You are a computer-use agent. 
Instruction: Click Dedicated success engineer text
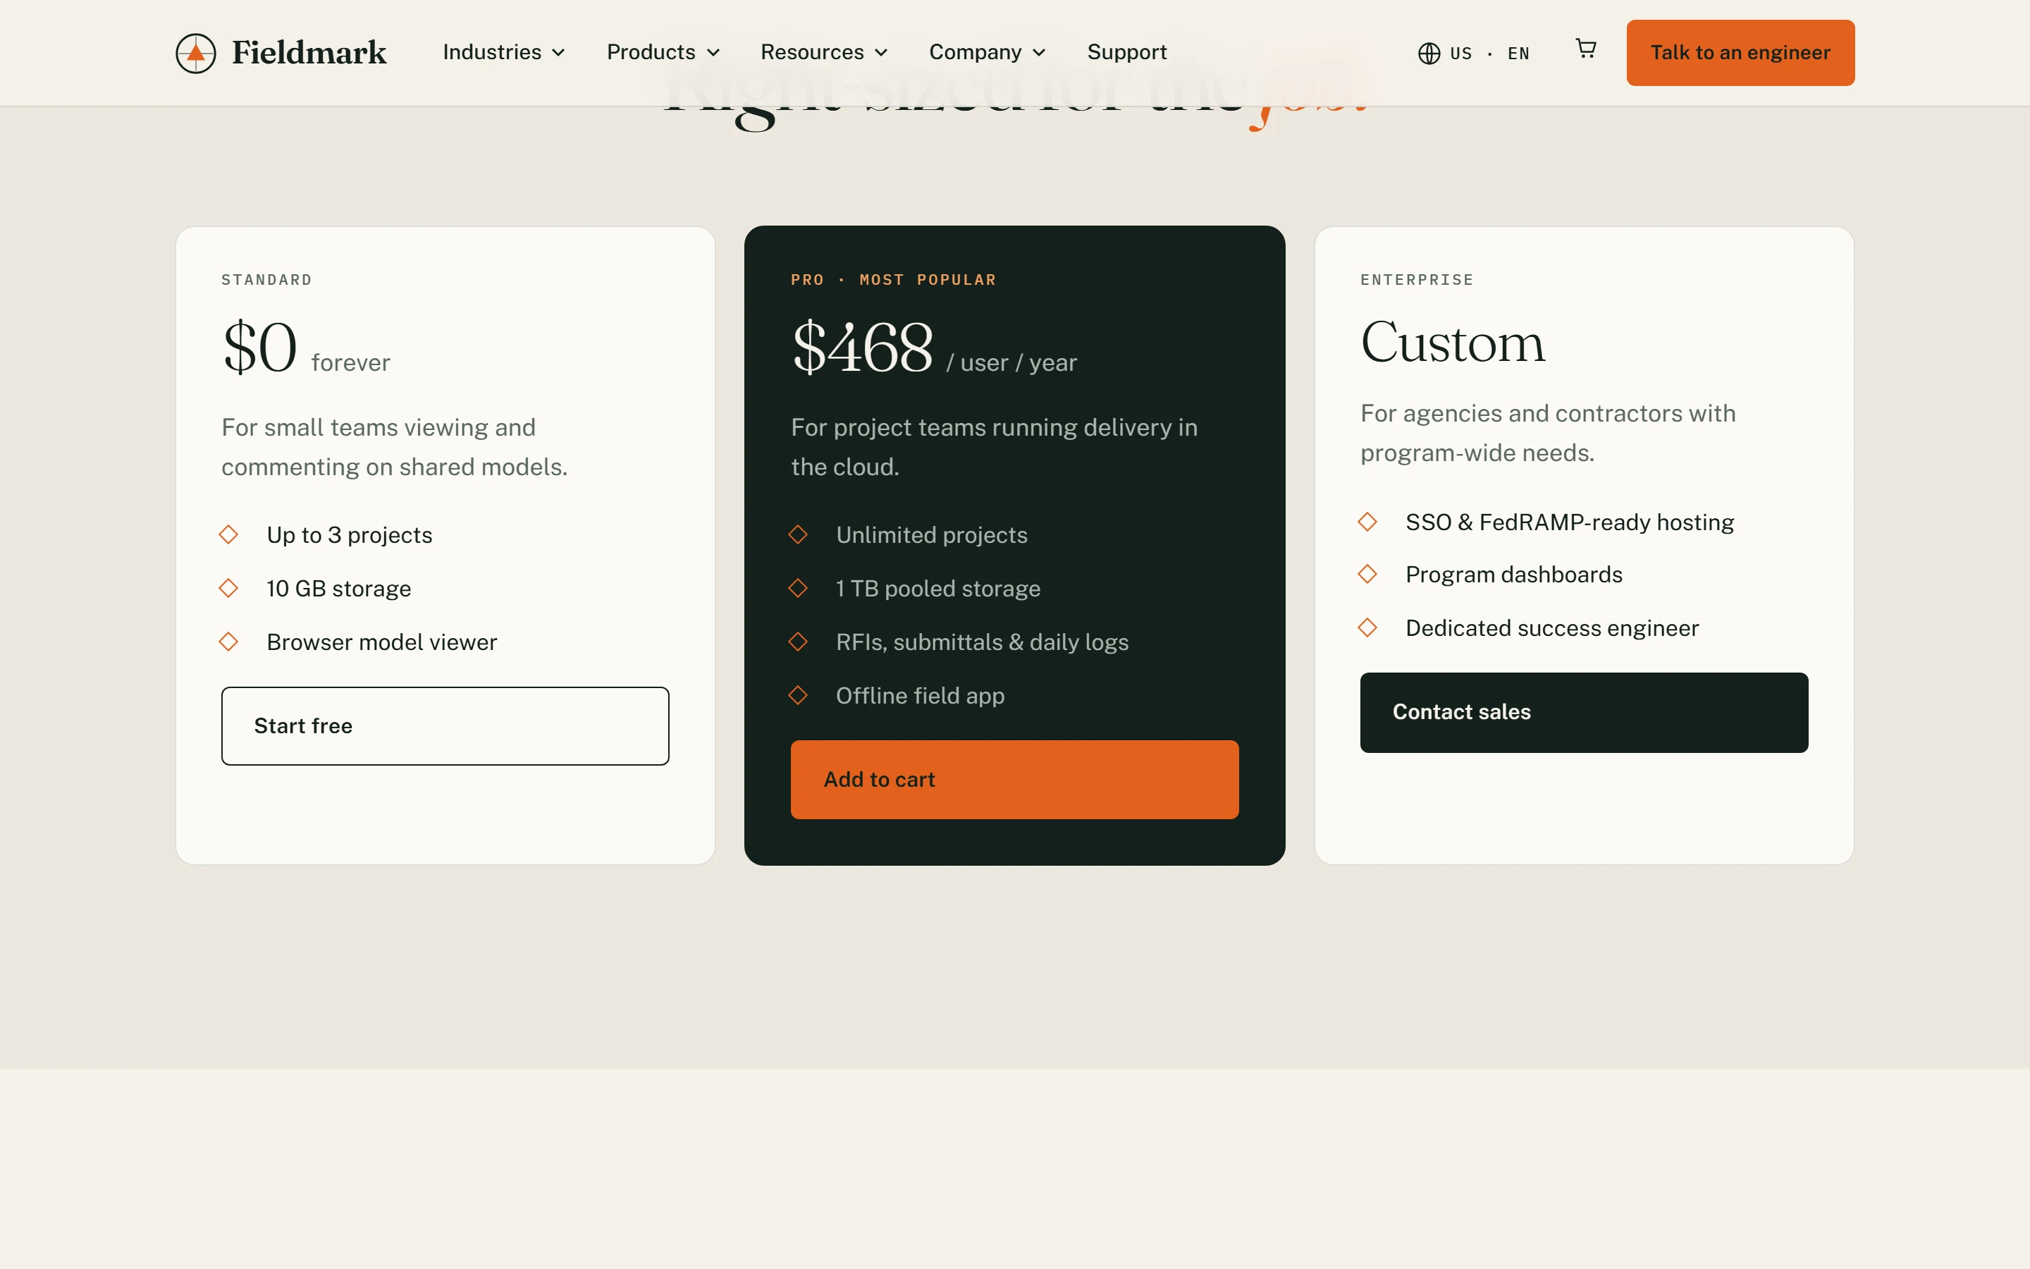click(1552, 627)
